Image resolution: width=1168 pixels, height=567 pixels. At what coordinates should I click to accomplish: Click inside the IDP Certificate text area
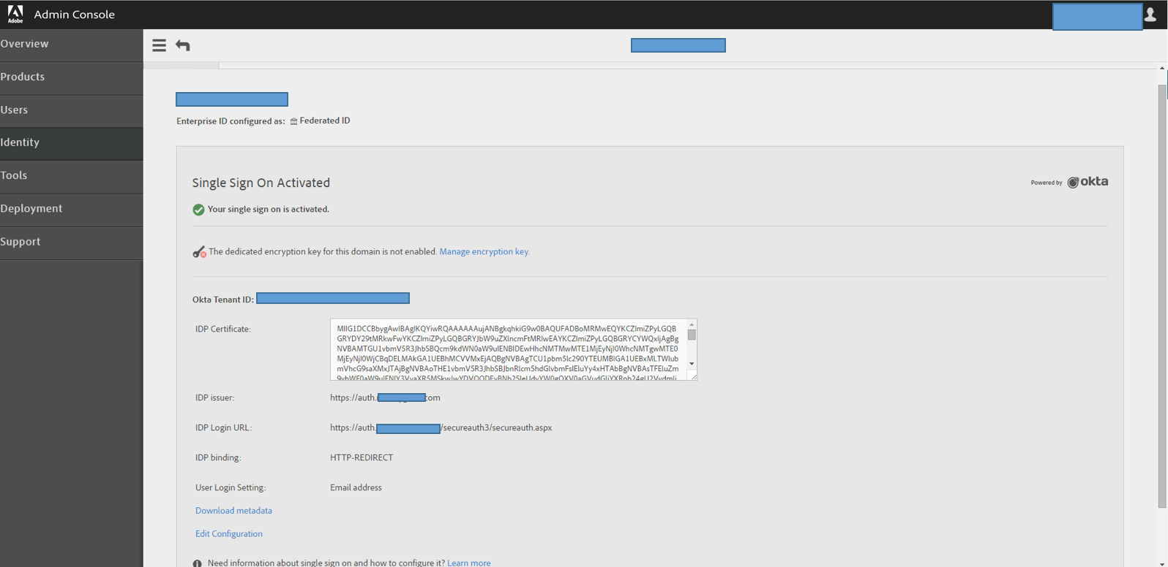[509, 349]
